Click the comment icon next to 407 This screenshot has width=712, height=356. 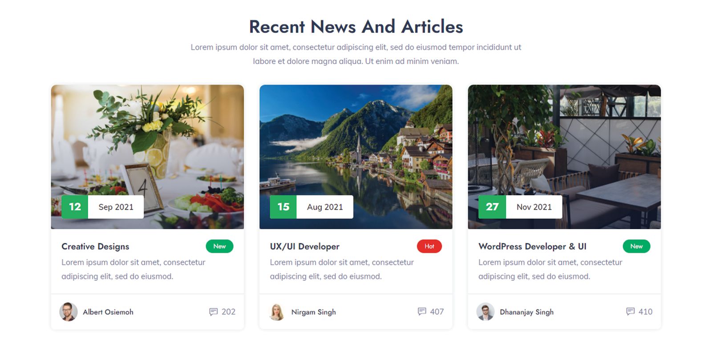click(x=422, y=311)
